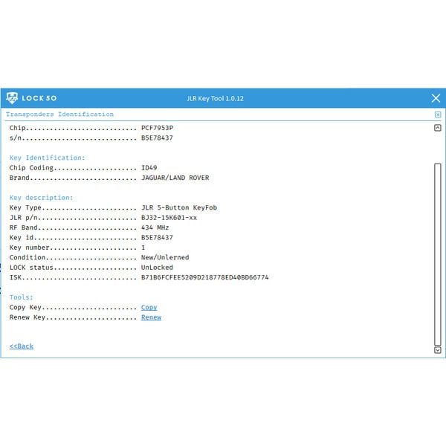Screen dimensions: 446x446
Task: Go back using the <<Back link
Action: click(x=22, y=346)
